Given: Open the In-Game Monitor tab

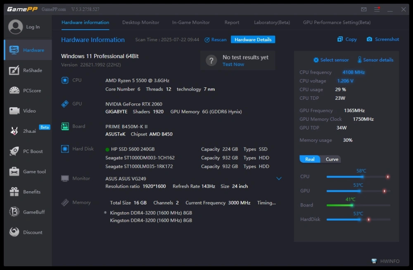Looking at the screenshot, I should 191,22.
